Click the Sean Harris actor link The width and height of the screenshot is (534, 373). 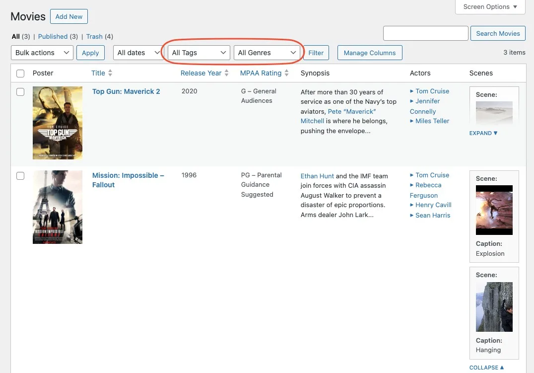433,215
